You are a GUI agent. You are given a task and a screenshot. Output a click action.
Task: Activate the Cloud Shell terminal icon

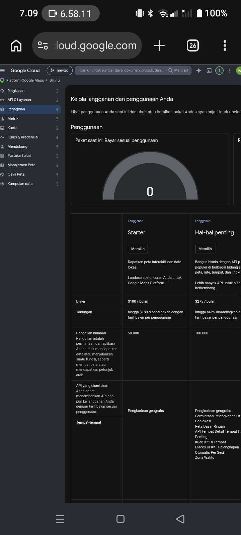209,71
